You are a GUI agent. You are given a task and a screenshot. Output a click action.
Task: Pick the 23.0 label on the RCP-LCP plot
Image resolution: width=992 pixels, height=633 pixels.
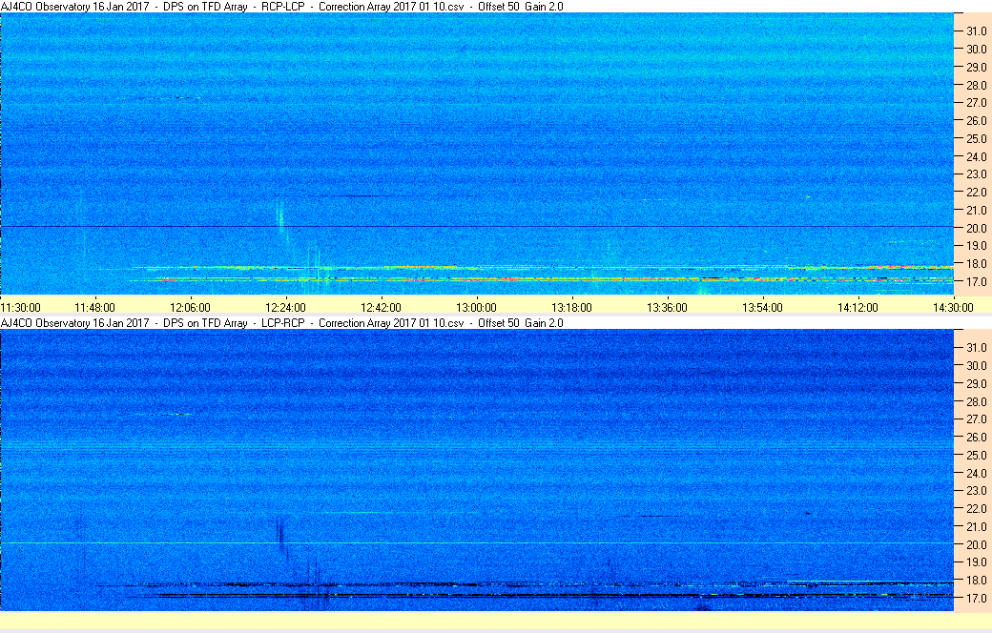point(976,174)
